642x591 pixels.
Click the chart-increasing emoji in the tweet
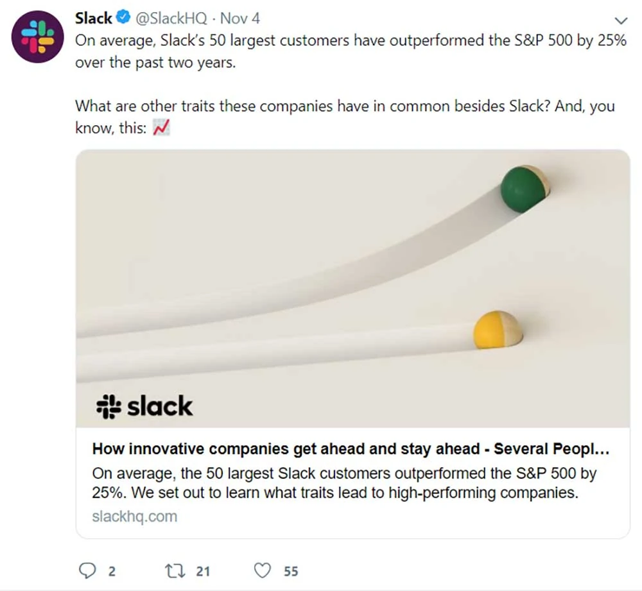click(161, 127)
